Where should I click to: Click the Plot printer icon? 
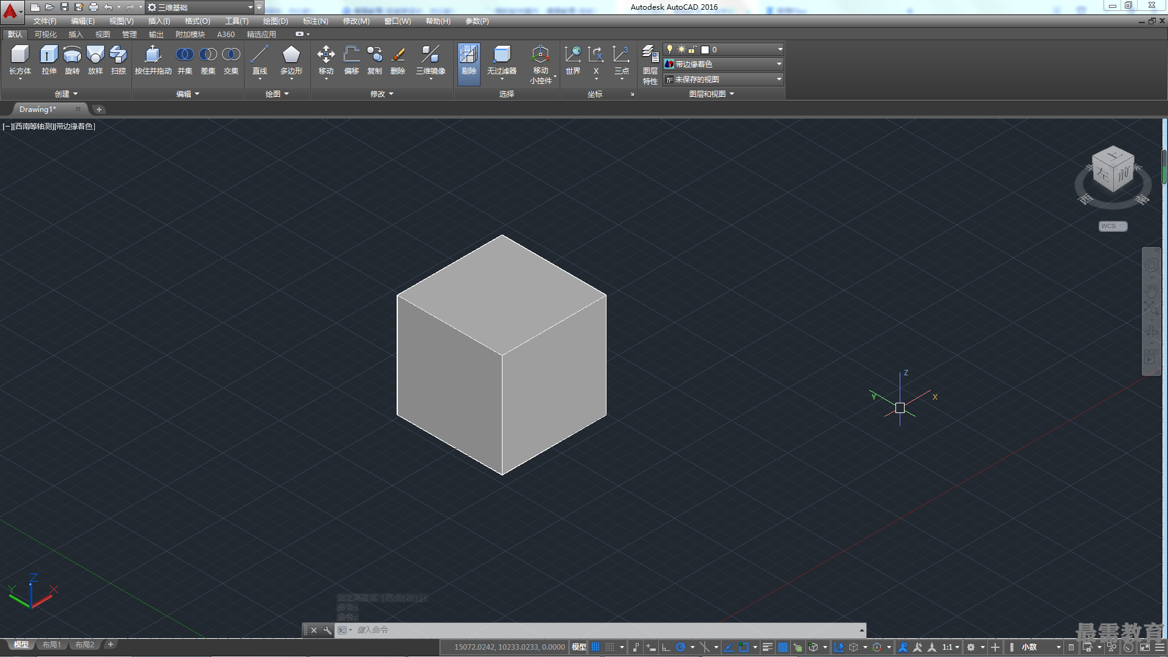click(x=94, y=7)
